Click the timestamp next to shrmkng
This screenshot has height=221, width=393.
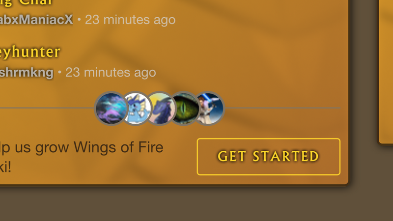tap(111, 72)
